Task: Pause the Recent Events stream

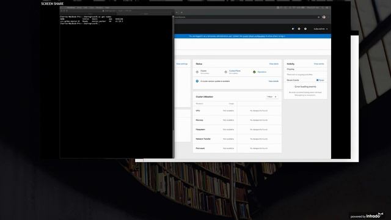Action: point(320,80)
